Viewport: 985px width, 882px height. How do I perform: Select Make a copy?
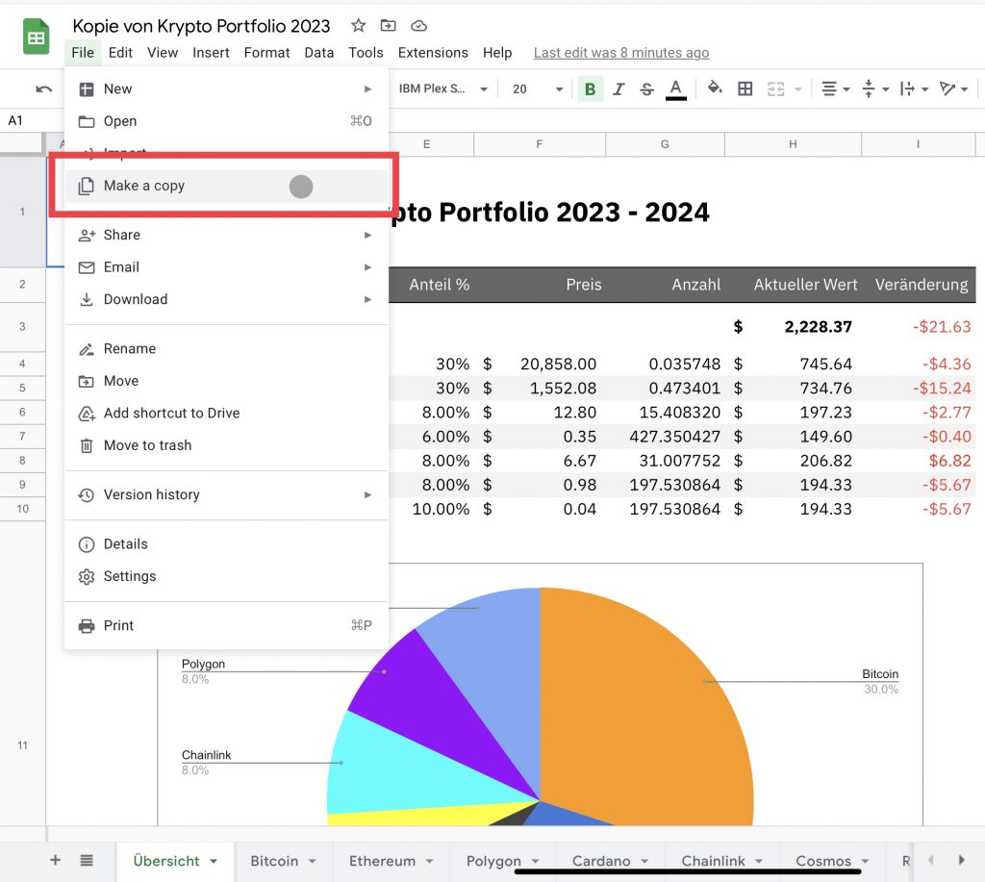226,186
